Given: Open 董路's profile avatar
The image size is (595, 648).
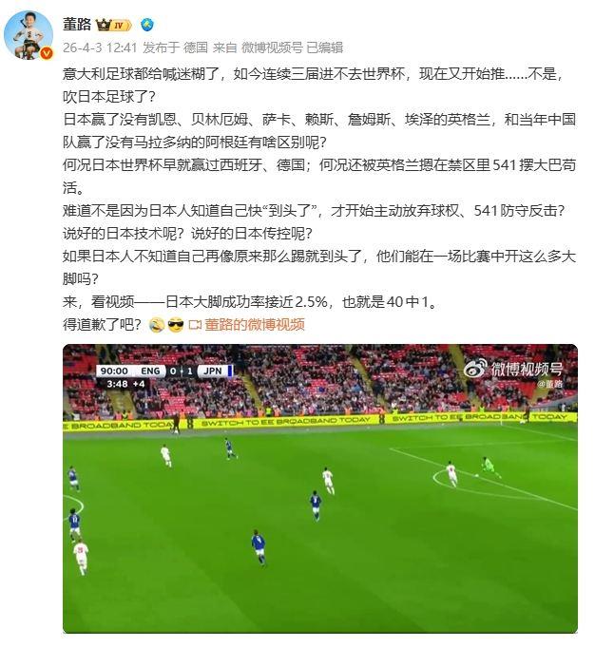Looking at the screenshot, I should (29, 35).
